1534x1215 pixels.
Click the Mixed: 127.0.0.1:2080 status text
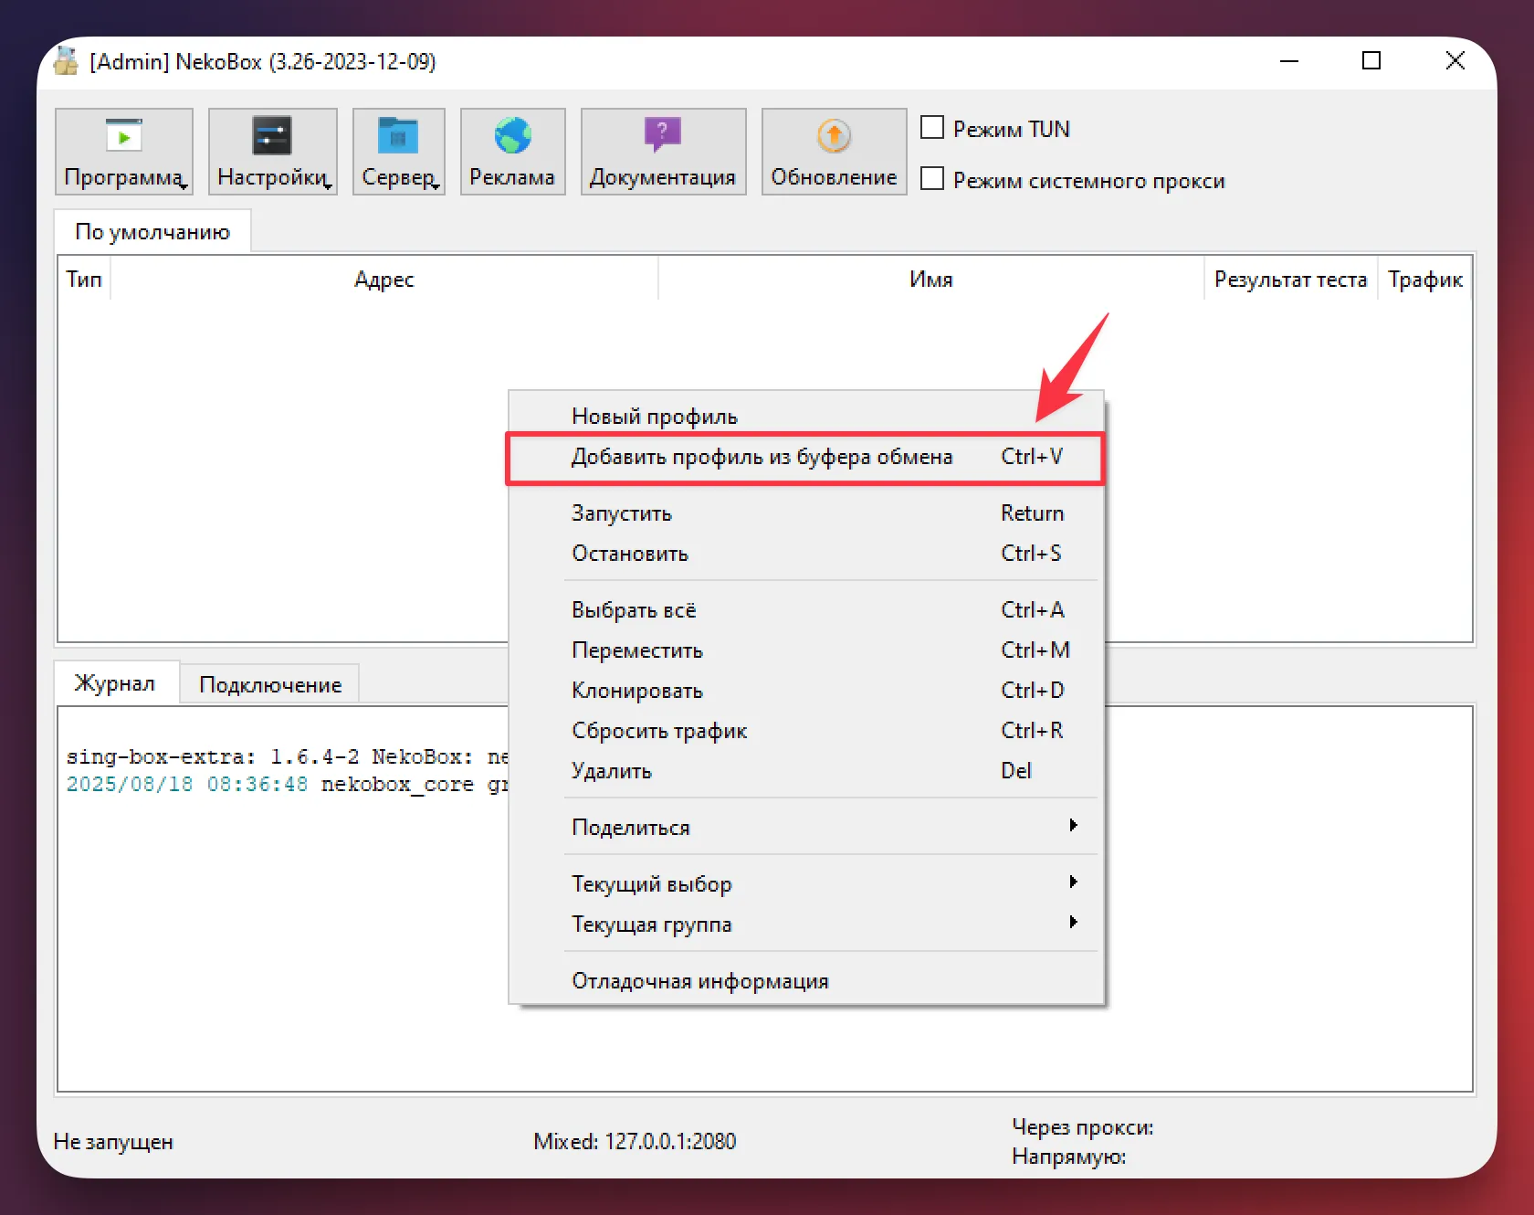pyautogui.click(x=635, y=1141)
